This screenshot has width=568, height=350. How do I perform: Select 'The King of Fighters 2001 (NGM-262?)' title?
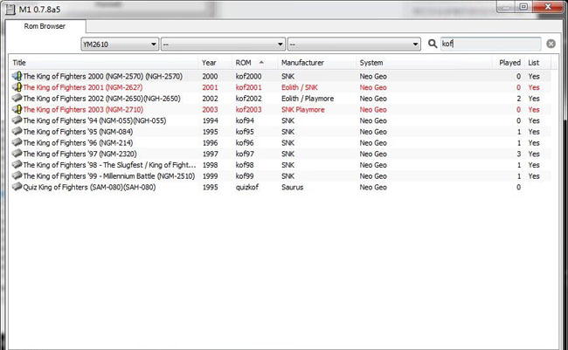click(83, 87)
